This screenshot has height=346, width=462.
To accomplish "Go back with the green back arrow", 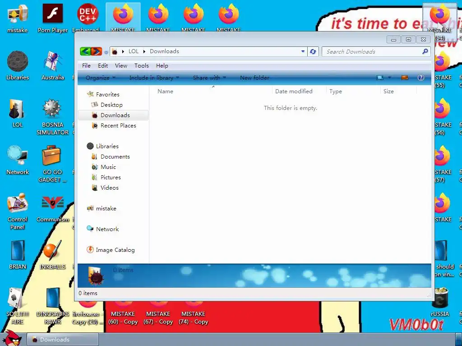I will point(85,51).
